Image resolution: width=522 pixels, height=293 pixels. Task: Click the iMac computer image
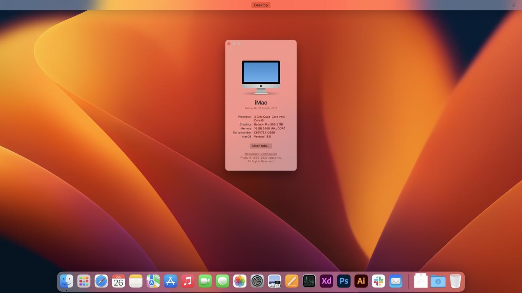pyautogui.click(x=261, y=77)
